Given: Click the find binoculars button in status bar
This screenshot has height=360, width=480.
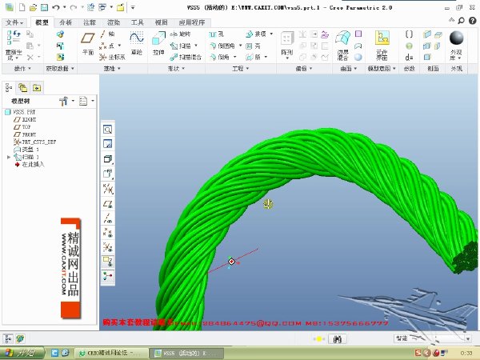Looking at the screenshot, I should coord(338,338).
